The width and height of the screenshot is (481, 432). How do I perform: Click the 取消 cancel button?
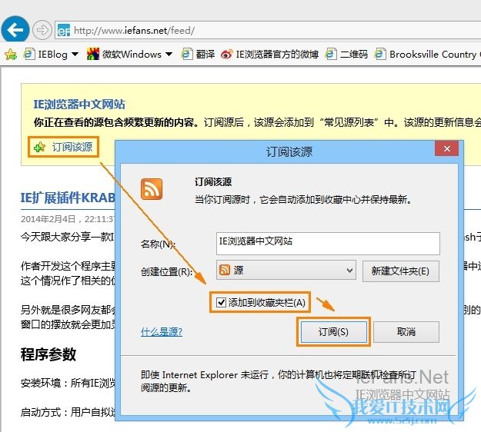406,332
